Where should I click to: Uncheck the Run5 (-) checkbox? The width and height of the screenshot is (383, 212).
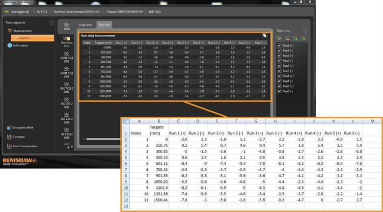(x=279, y=91)
